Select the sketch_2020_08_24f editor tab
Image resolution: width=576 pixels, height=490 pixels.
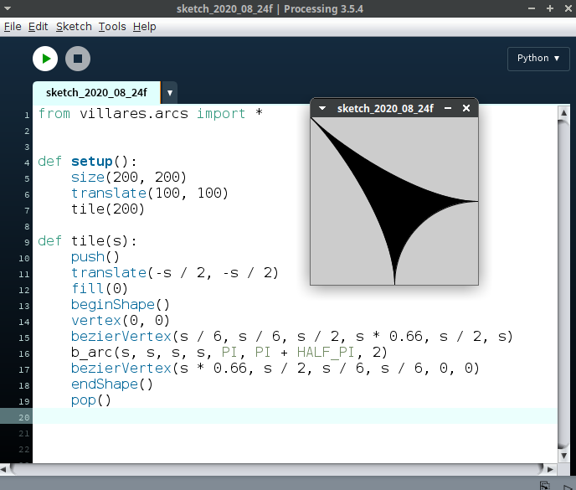(x=96, y=92)
